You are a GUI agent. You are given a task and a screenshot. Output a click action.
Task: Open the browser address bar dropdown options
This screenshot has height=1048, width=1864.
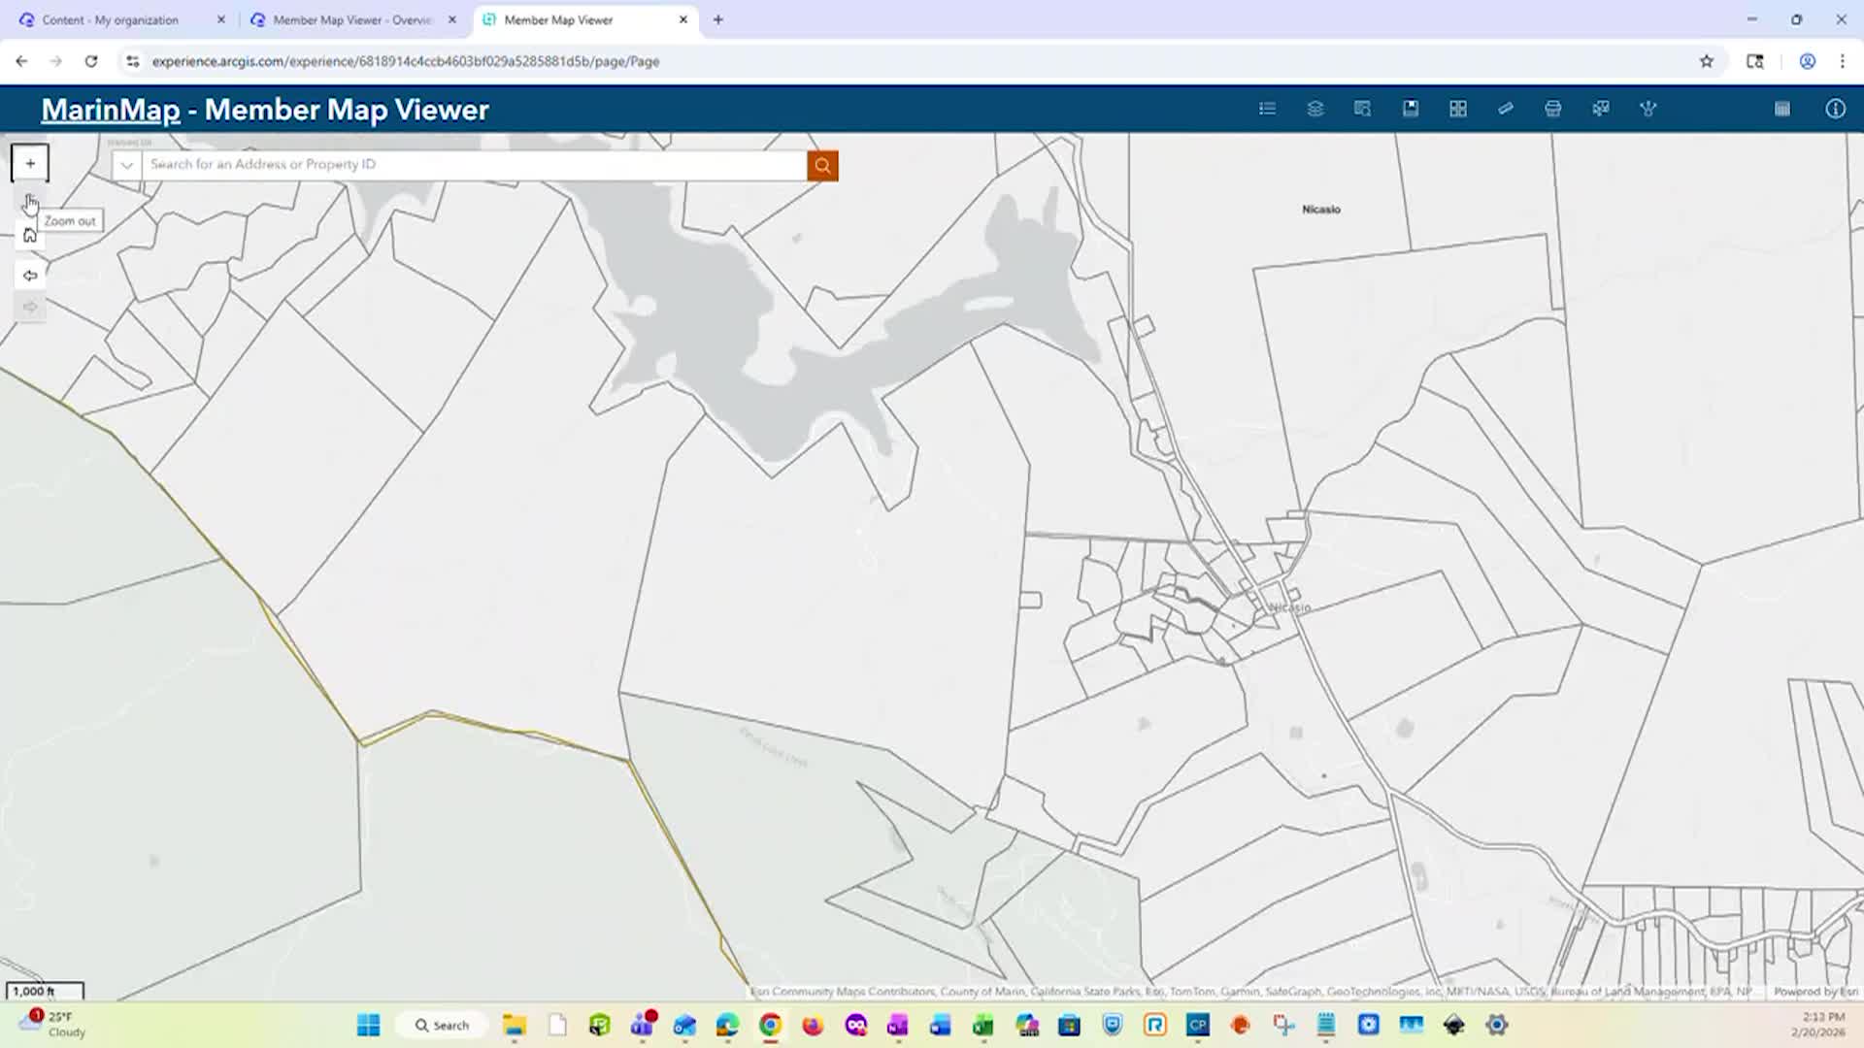point(131,60)
